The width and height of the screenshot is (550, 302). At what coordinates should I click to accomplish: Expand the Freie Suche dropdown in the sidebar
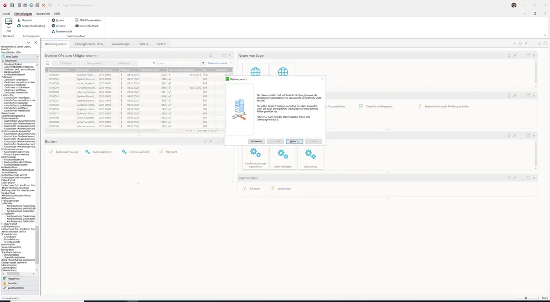38,56
